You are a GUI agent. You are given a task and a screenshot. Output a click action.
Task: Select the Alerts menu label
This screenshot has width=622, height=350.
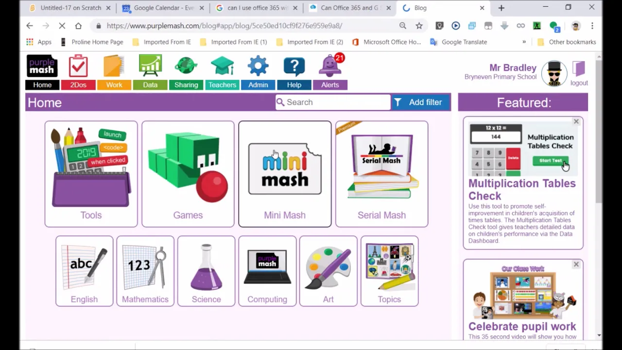[330, 85]
